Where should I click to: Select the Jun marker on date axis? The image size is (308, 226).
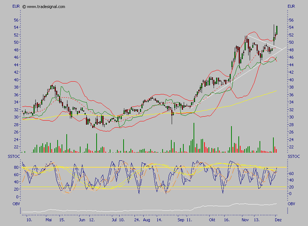(82, 221)
